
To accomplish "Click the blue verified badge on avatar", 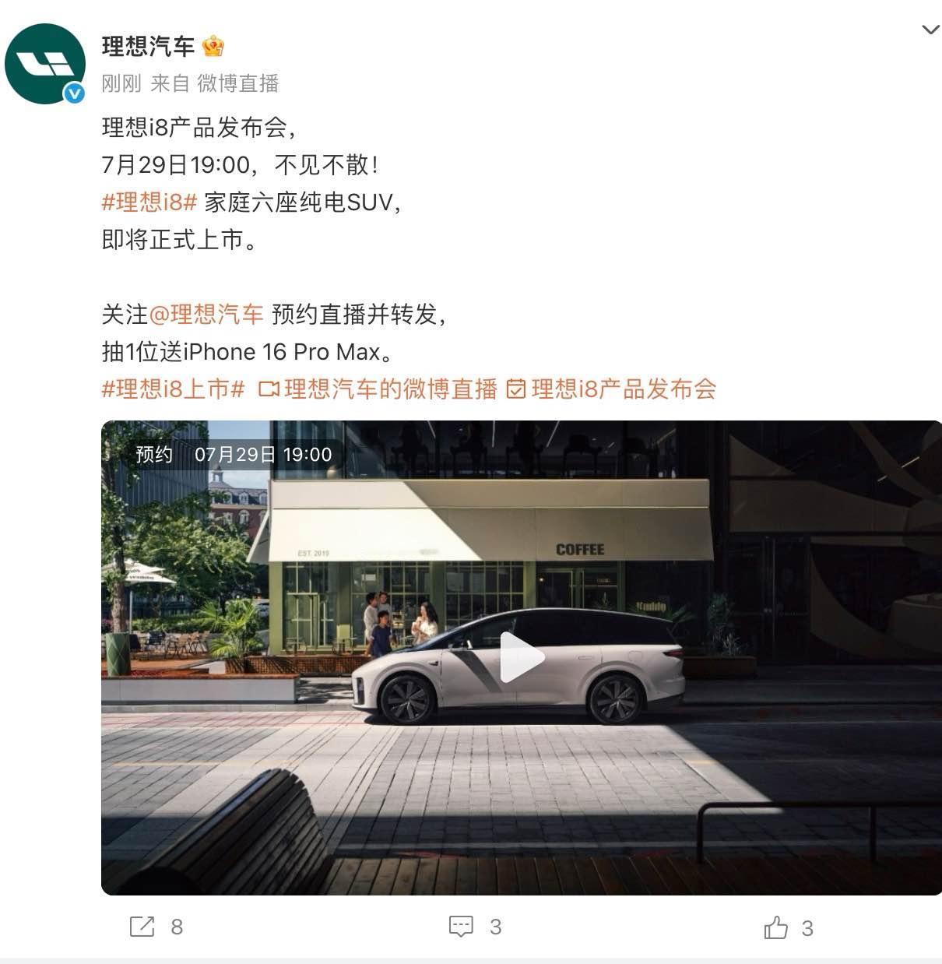I will 74,93.
